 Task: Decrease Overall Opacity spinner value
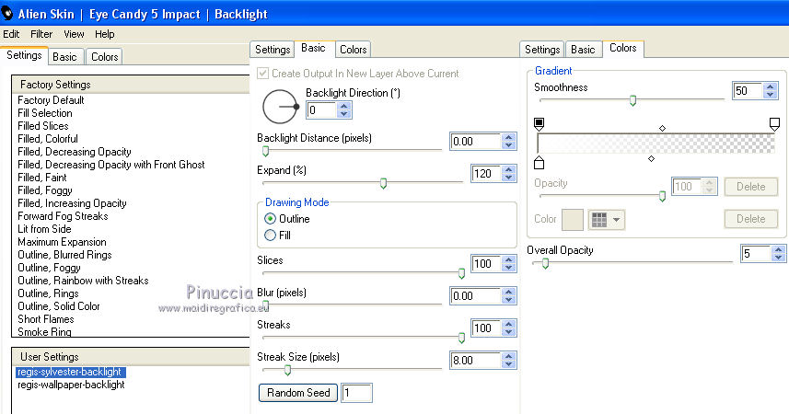[779, 257]
